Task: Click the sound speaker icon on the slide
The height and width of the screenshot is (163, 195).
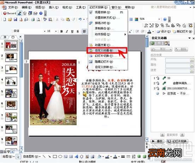Action: [85, 94]
